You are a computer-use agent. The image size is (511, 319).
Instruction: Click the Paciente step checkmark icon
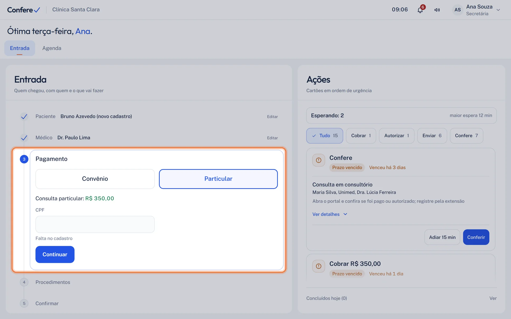click(x=24, y=116)
